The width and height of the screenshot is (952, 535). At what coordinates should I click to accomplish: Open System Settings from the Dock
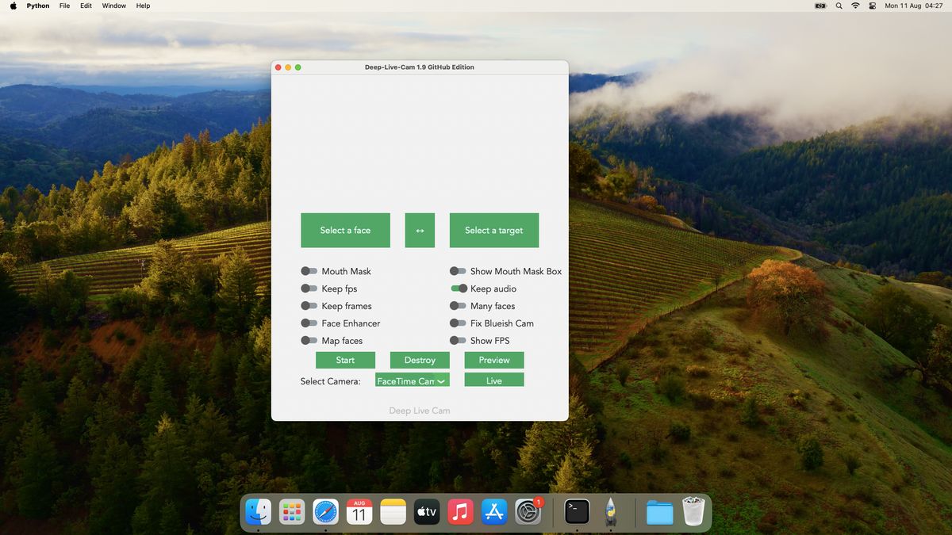528,511
